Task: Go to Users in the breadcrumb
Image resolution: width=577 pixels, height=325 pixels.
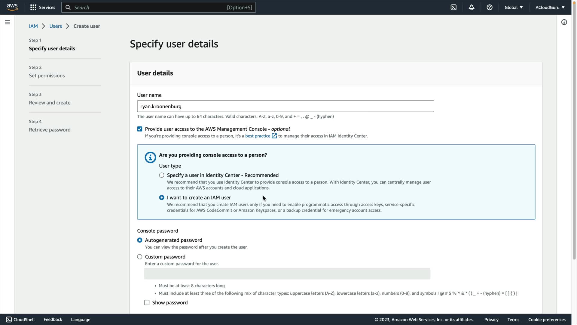Action: point(56,26)
